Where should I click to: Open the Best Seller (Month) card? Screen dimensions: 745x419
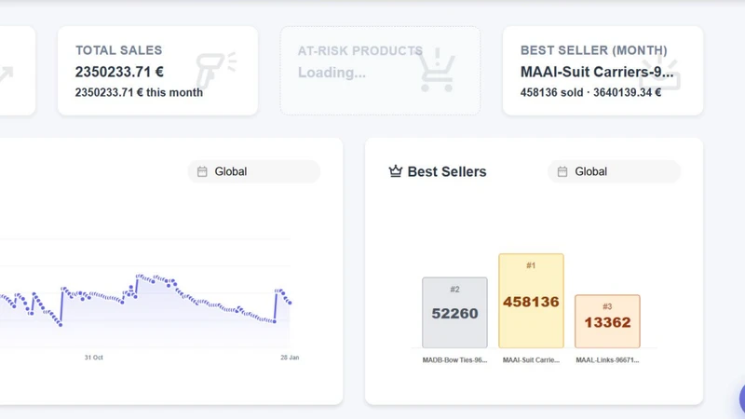(x=603, y=71)
